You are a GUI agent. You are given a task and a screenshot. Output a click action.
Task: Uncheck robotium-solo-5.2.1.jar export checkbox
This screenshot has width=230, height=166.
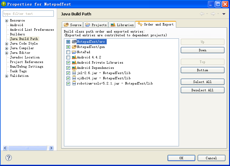click(x=68, y=84)
